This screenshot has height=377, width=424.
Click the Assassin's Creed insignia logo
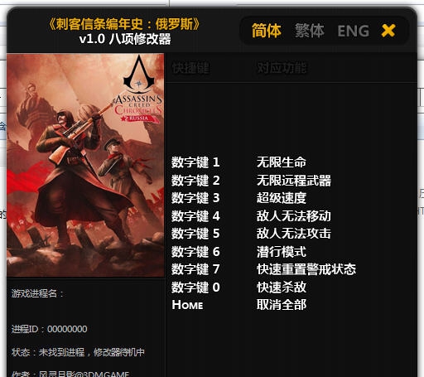pos(139,74)
